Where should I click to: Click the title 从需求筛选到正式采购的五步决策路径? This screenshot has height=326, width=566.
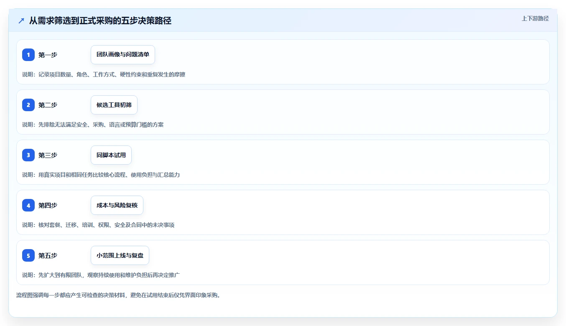click(100, 21)
